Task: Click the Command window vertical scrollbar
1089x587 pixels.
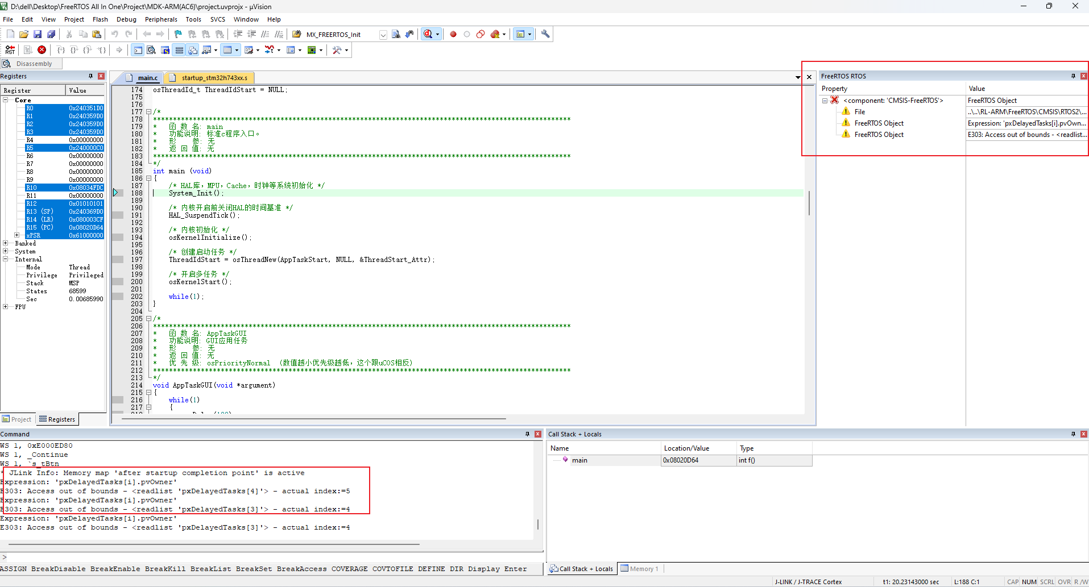Action: [538, 524]
